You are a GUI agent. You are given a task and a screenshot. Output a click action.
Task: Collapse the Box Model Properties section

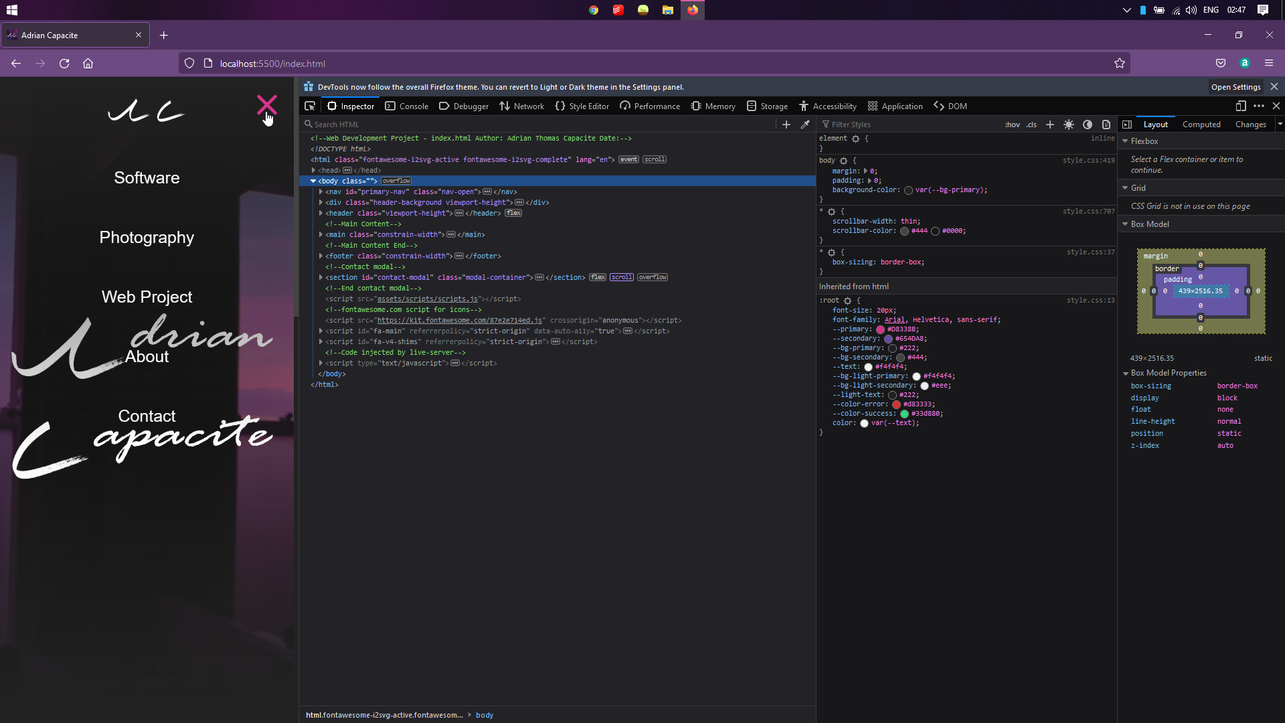pos(1125,373)
